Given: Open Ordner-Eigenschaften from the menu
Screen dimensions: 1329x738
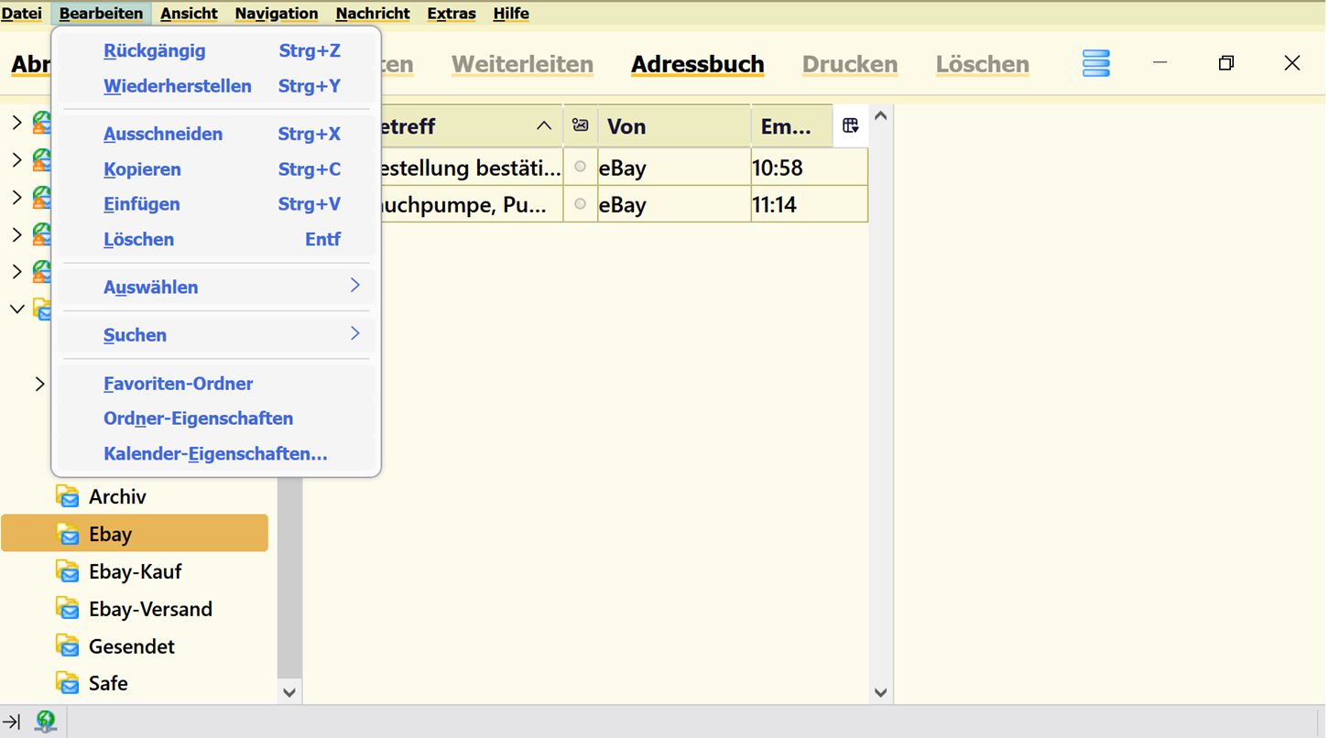Looking at the screenshot, I should click(x=198, y=418).
